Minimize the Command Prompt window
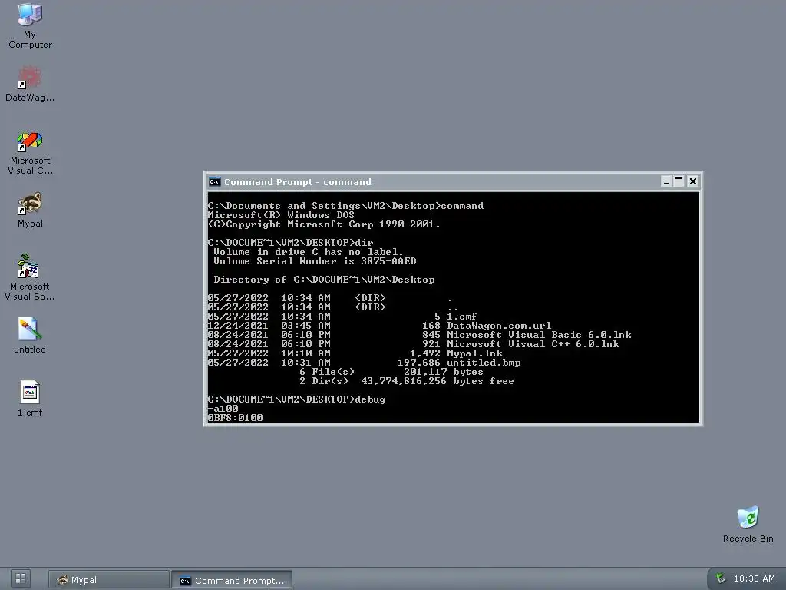786x590 pixels. (x=665, y=181)
